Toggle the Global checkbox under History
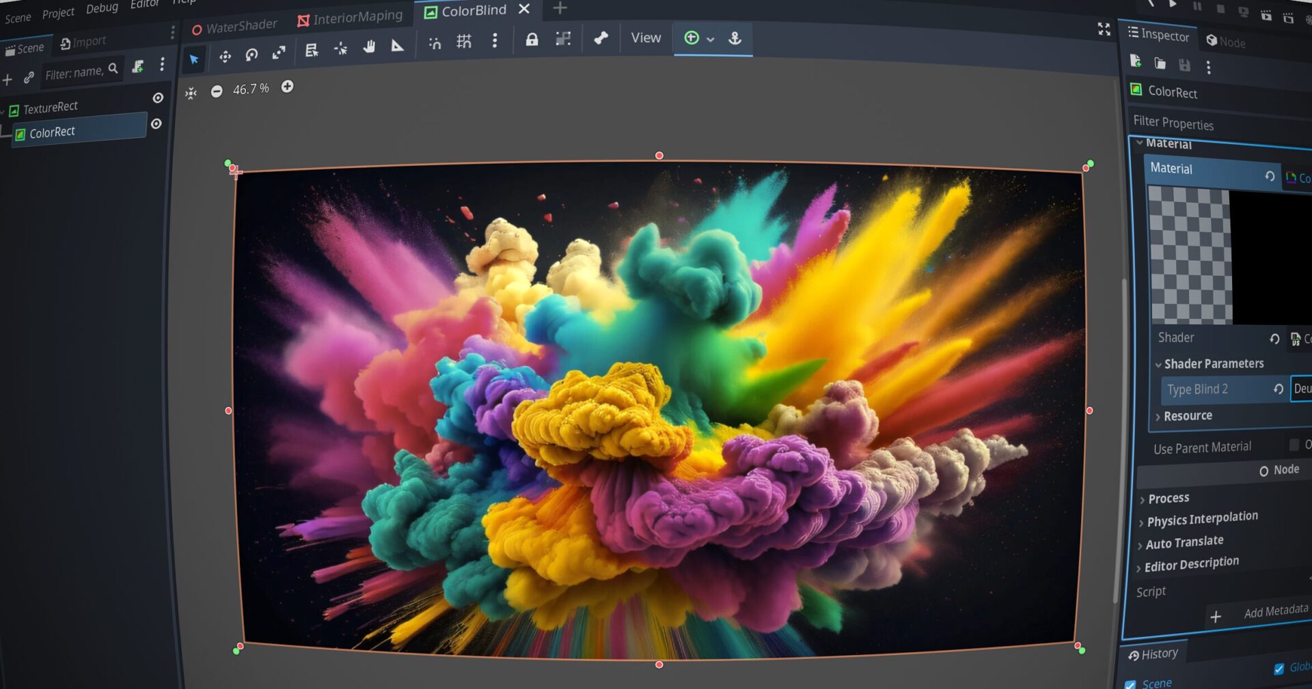The image size is (1312, 689). click(x=1279, y=669)
